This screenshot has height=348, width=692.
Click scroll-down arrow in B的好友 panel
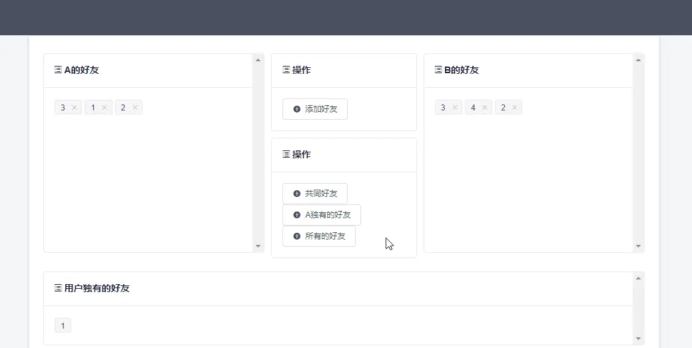(x=638, y=246)
